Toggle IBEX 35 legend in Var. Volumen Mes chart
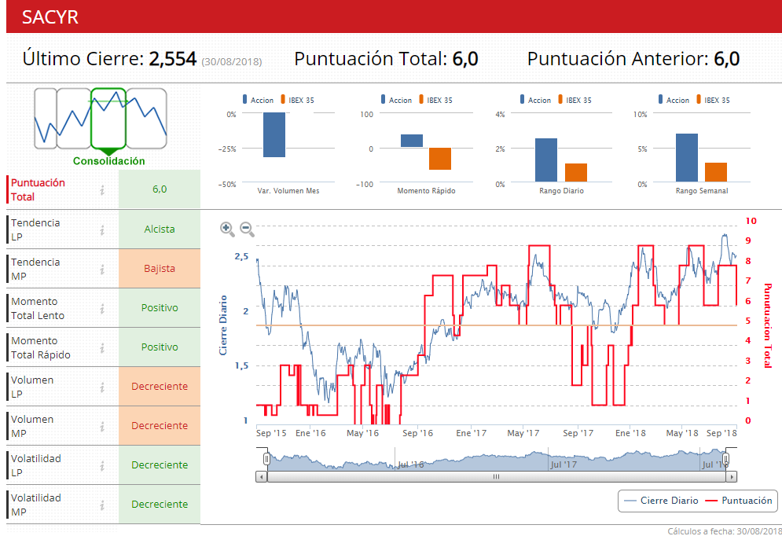Viewport: 782px width, 536px height. 297,100
